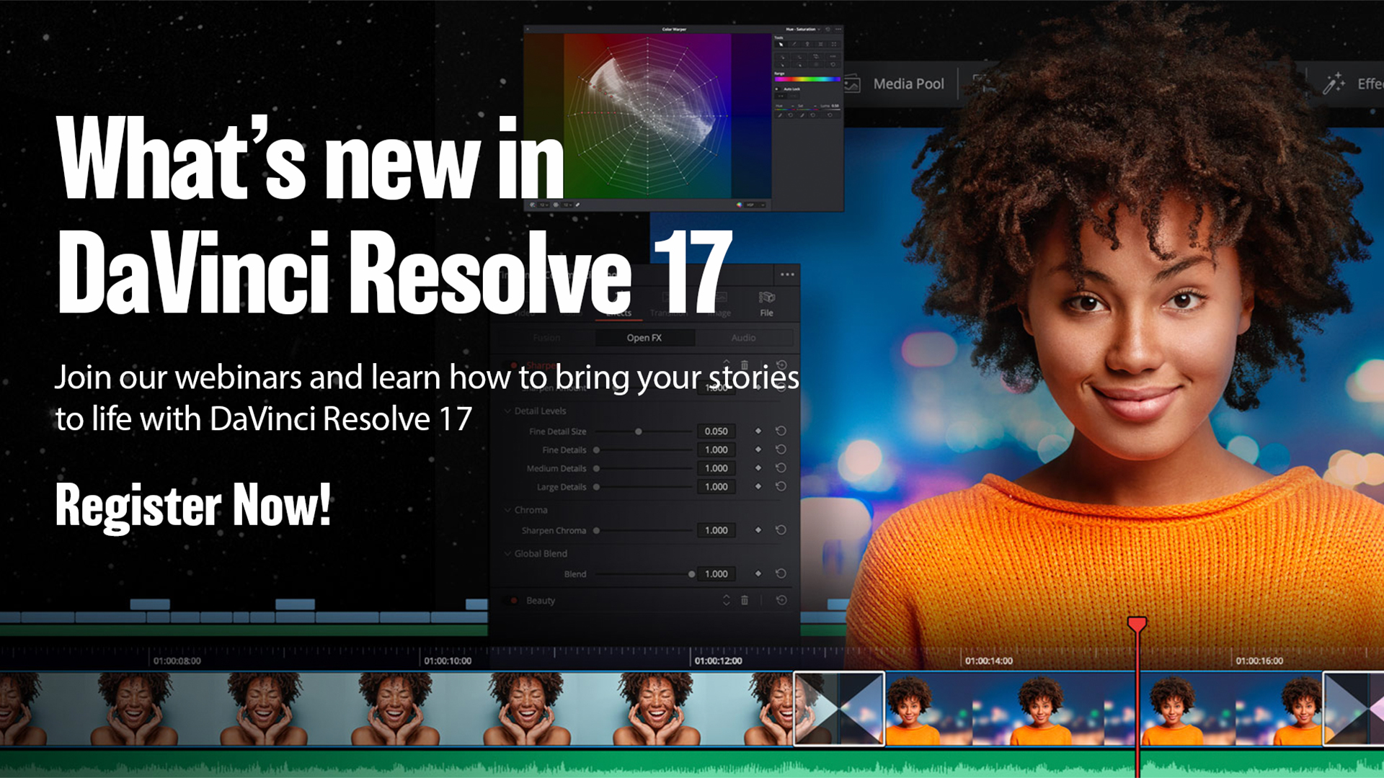Reset the Beauty effect
This screenshot has width=1384, height=778.
[x=781, y=600]
